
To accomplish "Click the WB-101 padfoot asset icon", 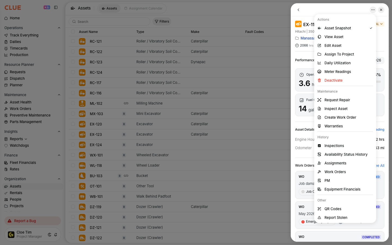I will coord(82,197).
